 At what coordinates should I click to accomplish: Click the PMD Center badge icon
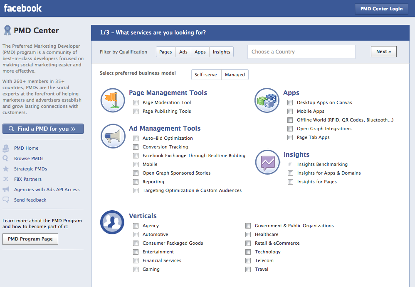tap(8, 29)
